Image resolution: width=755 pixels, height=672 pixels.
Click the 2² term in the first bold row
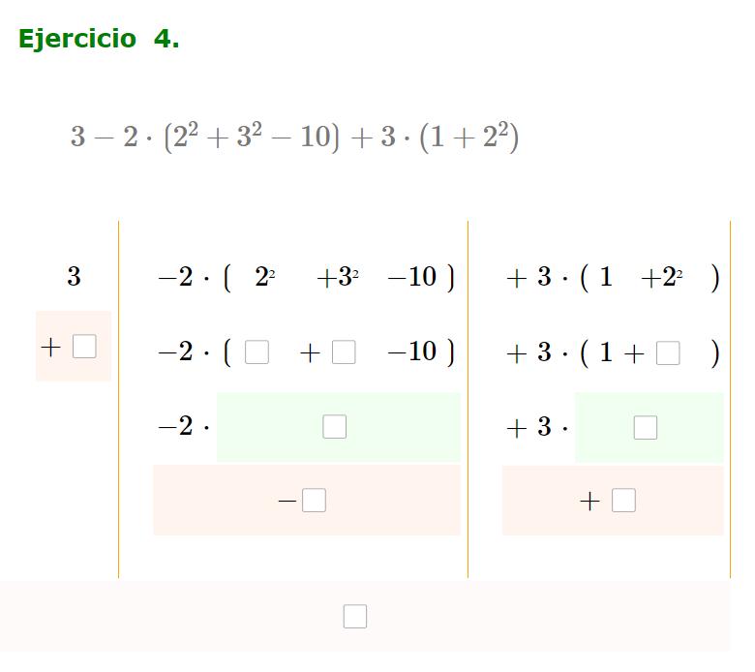tap(265, 277)
